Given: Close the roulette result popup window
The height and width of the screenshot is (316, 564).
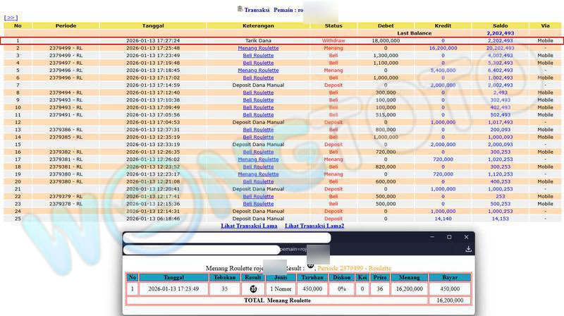Looking at the screenshot, I should coord(466,237).
